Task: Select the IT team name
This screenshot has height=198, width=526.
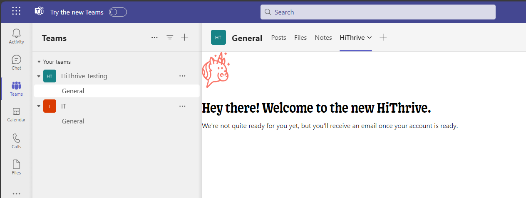Action: [x=64, y=106]
